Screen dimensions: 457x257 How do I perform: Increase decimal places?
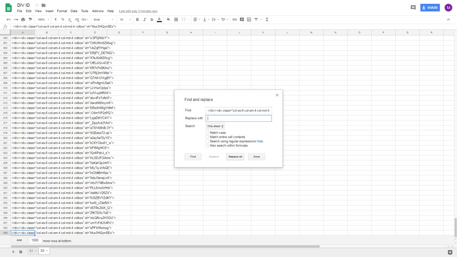click(x=77, y=19)
